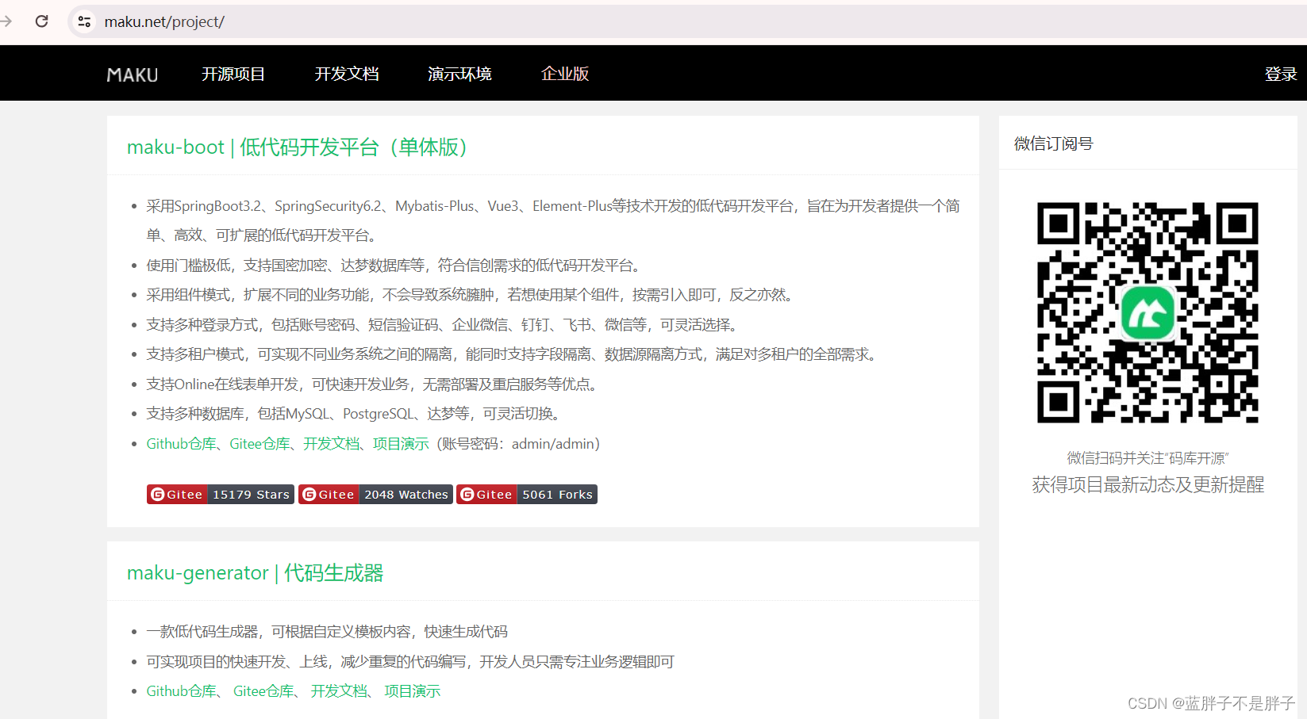Open maku-generator Github仓库 link
1307x719 pixels.
point(181,691)
